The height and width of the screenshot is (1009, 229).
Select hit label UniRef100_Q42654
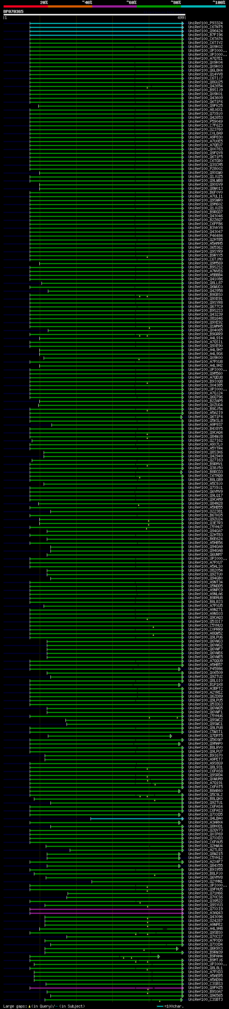tap(205, 86)
